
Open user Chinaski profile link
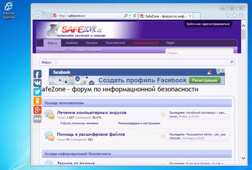174,138
